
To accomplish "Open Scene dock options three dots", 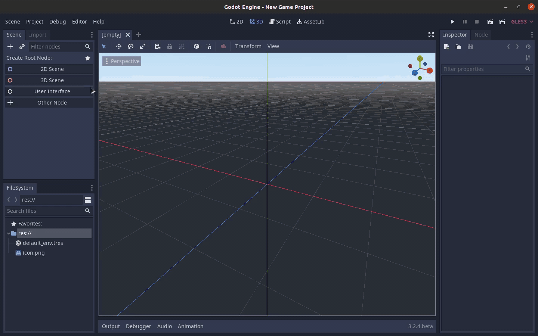I will (x=92, y=35).
